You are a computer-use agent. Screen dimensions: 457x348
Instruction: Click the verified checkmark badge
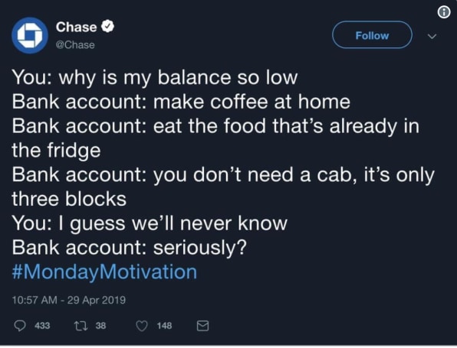click(x=108, y=27)
